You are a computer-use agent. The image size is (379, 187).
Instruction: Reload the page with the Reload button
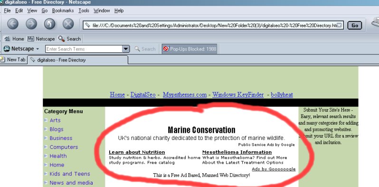[49, 24]
